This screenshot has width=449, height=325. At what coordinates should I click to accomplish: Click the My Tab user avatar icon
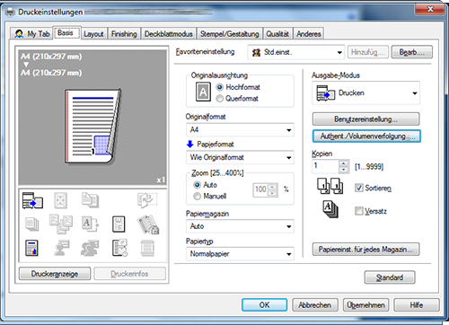pyautogui.click(x=19, y=34)
